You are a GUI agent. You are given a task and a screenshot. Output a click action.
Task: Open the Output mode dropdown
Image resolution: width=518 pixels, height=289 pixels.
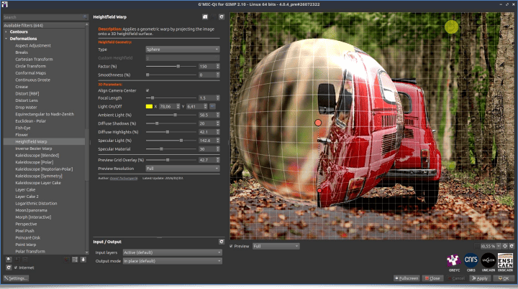pyautogui.click(x=172, y=261)
